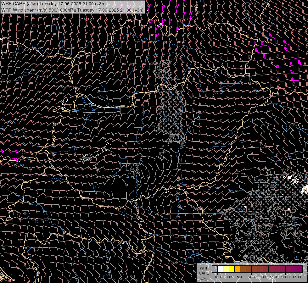This screenshot has height=283, width=308.
Task: Click the J/kg unit label in legend
Action: pyautogui.click(x=204, y=278)
